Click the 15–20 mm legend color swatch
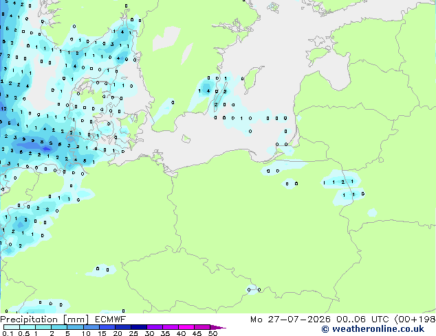Screen dimensions: 436x336 pos(107,327)
